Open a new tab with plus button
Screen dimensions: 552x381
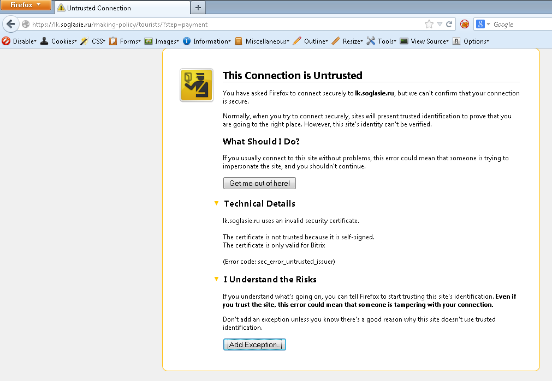(x=198, y=8)
